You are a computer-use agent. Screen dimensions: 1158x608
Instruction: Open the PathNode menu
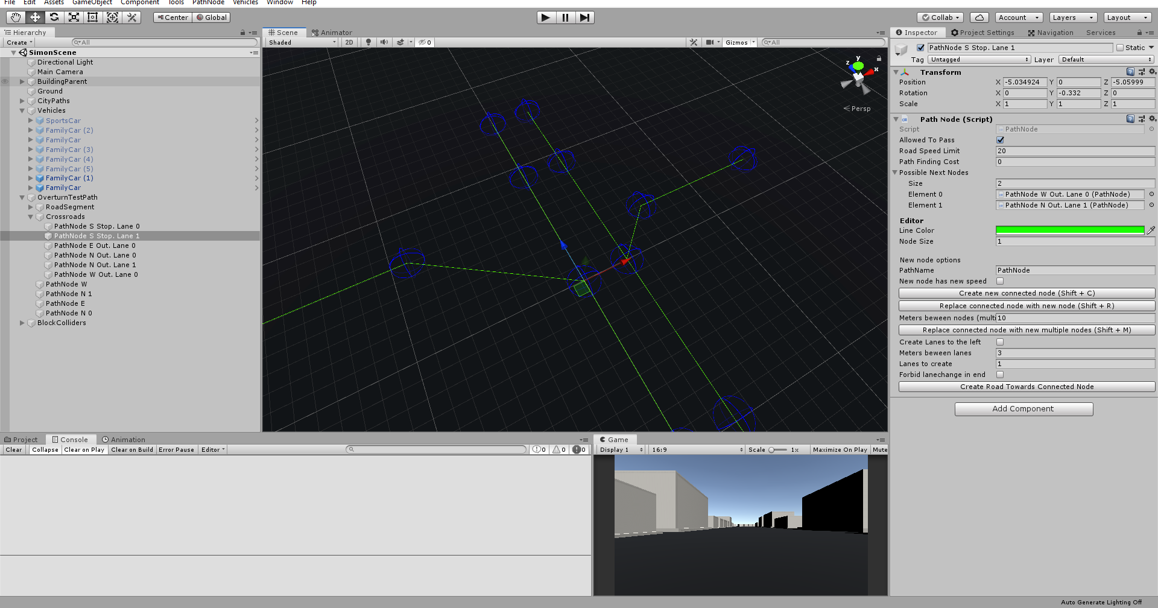pyautogui.click(x=208, y=2)
